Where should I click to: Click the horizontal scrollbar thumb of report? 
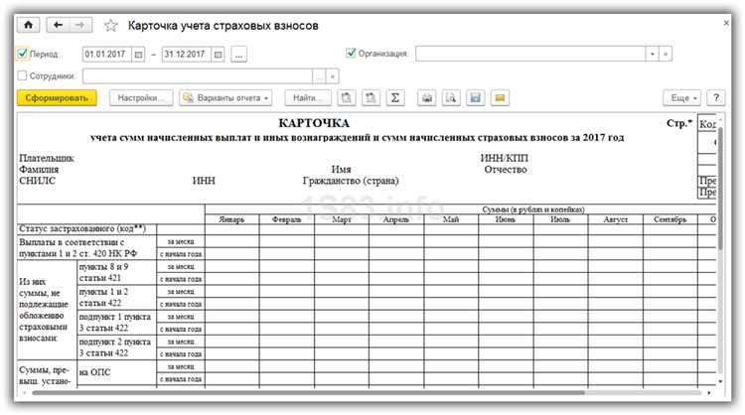click(308, 393)
